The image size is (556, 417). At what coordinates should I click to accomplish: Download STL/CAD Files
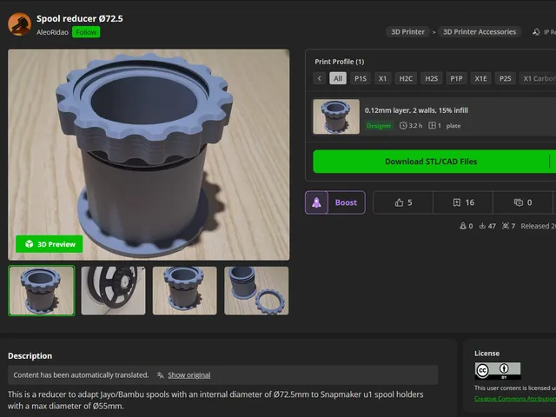(x=431, y=162)
